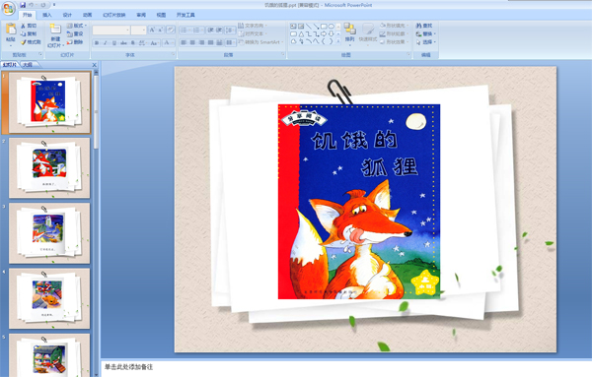Click the Office button logo

[x=8, y=8]
